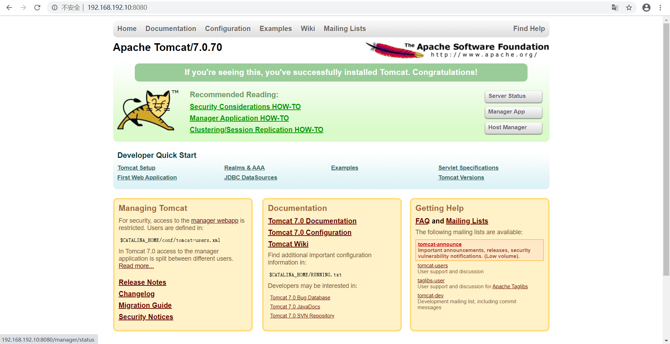
Task: Click the vertical scrollbar thumb
Action: point(666,150)
